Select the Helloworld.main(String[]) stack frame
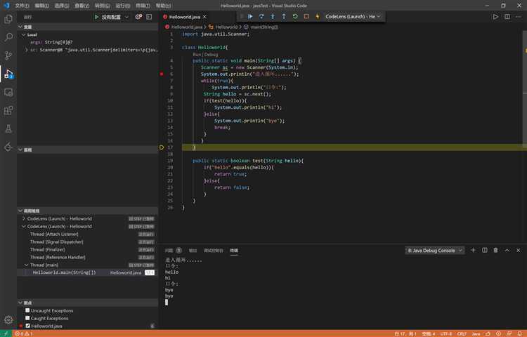527x337 pixels. tap(87, 272)
